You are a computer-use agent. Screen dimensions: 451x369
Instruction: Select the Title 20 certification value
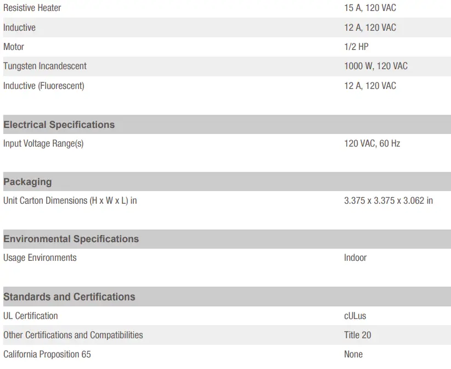(358, 335)
